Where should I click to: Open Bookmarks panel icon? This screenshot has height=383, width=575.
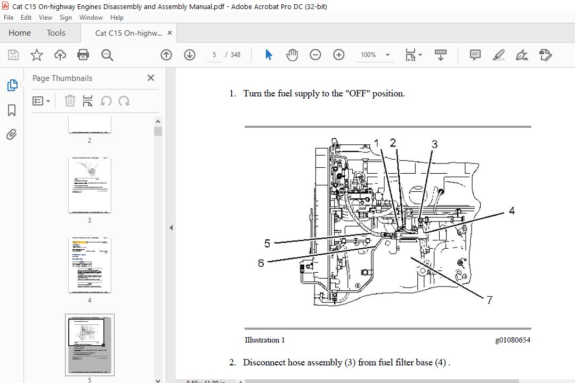pyautogui.click(x=12, y=110)
